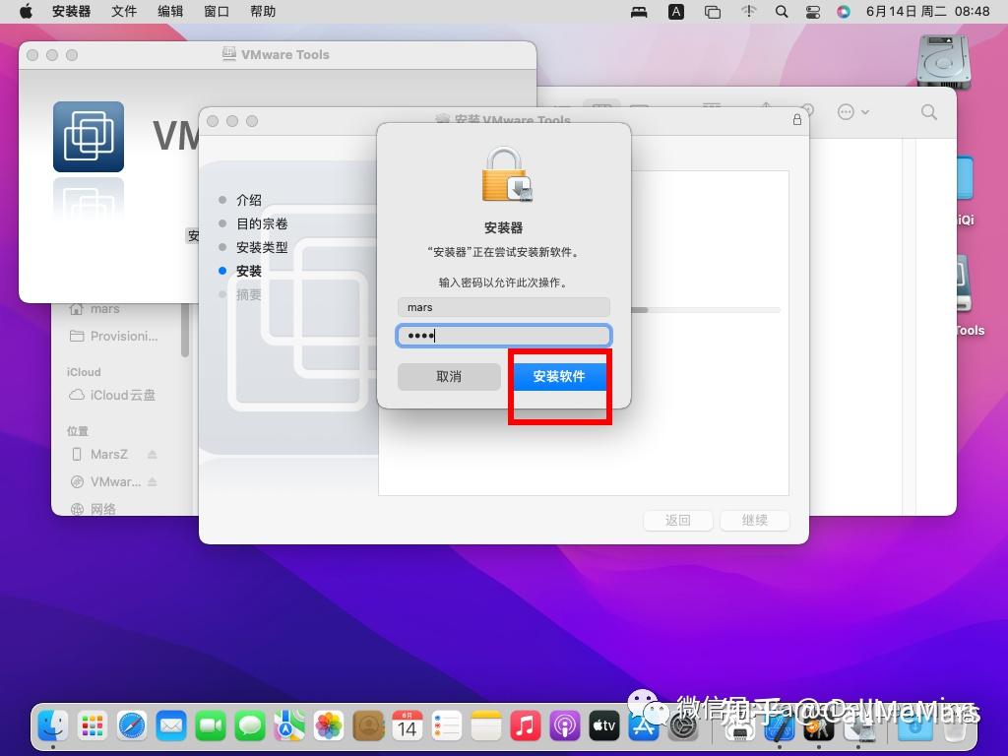
Task: Open Launchpad from the Dock
Action: point(93,726)
